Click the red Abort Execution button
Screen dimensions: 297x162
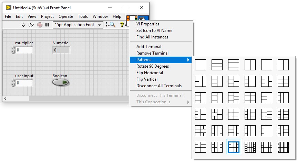click(40, 25)
